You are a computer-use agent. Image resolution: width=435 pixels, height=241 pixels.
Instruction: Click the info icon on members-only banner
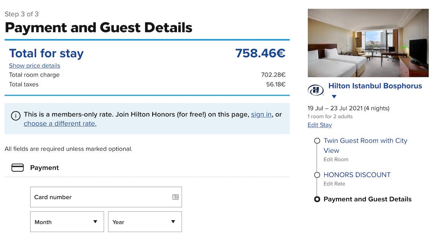tap(15, 116)
